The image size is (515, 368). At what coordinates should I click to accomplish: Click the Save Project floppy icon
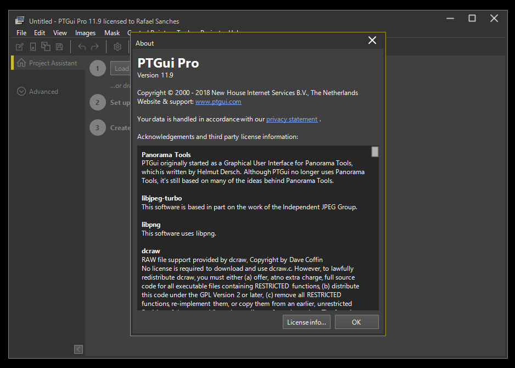59,47
